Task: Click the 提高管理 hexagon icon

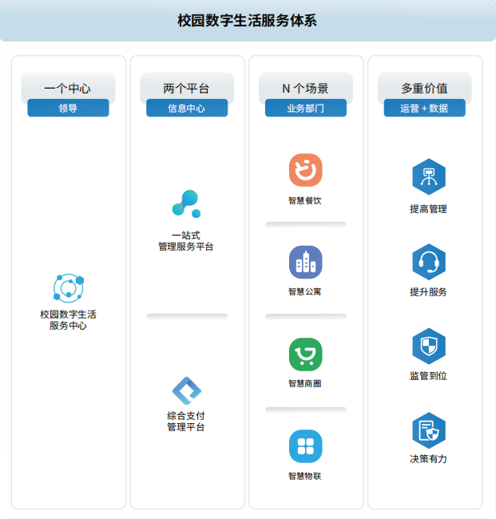Action: click(428, 177)
